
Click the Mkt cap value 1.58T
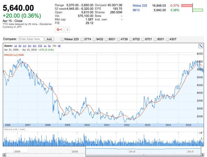pyautogui.click(x=89, y=19)
